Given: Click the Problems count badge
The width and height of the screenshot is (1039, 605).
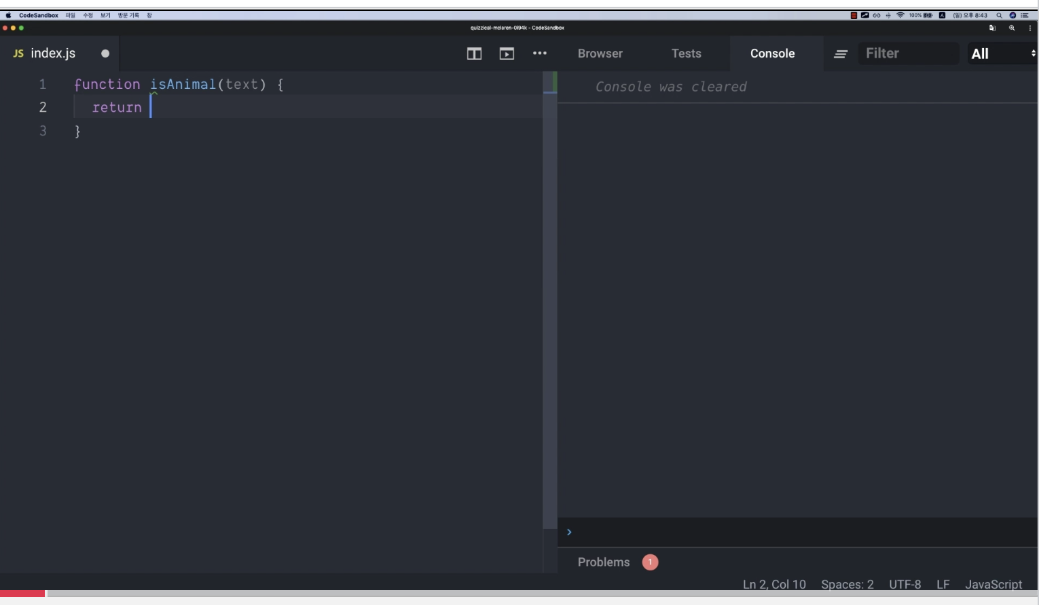Looking at the screenshot, I should (650, 562).
